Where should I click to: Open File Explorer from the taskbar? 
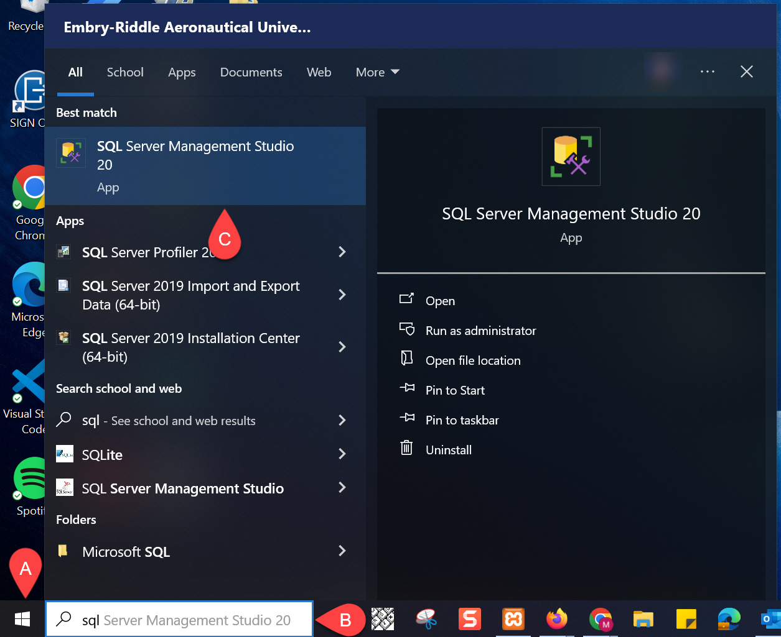643,619
